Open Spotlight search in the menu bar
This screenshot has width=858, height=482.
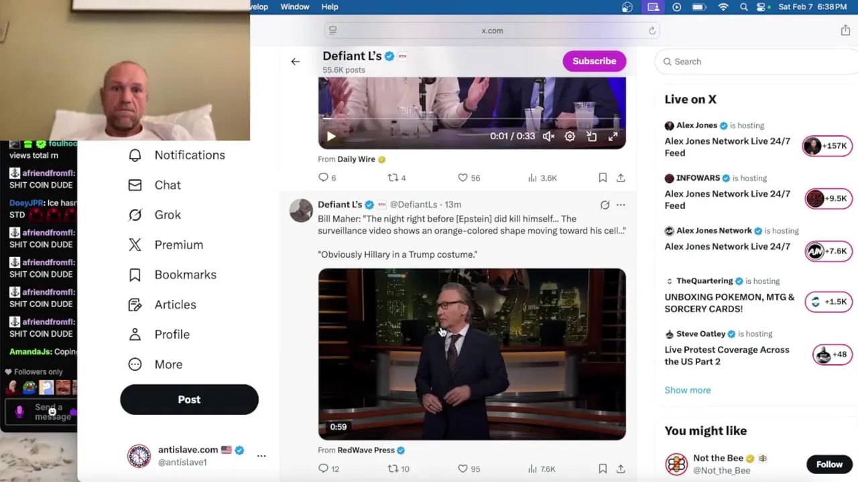coord(743,7)
